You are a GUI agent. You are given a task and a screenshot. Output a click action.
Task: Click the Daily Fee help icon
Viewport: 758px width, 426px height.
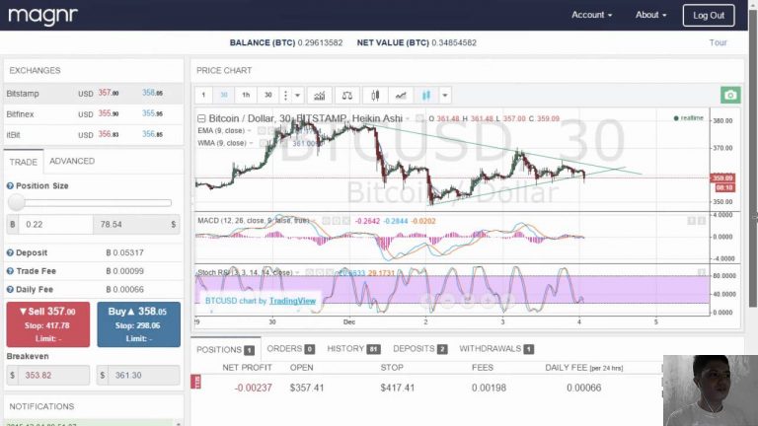(10, 289)
